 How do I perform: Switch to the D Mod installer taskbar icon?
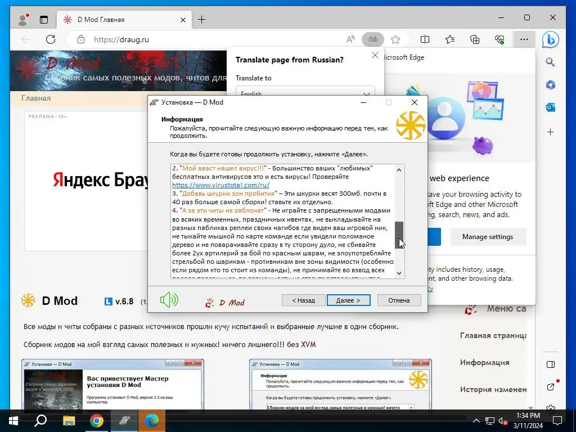124,421
